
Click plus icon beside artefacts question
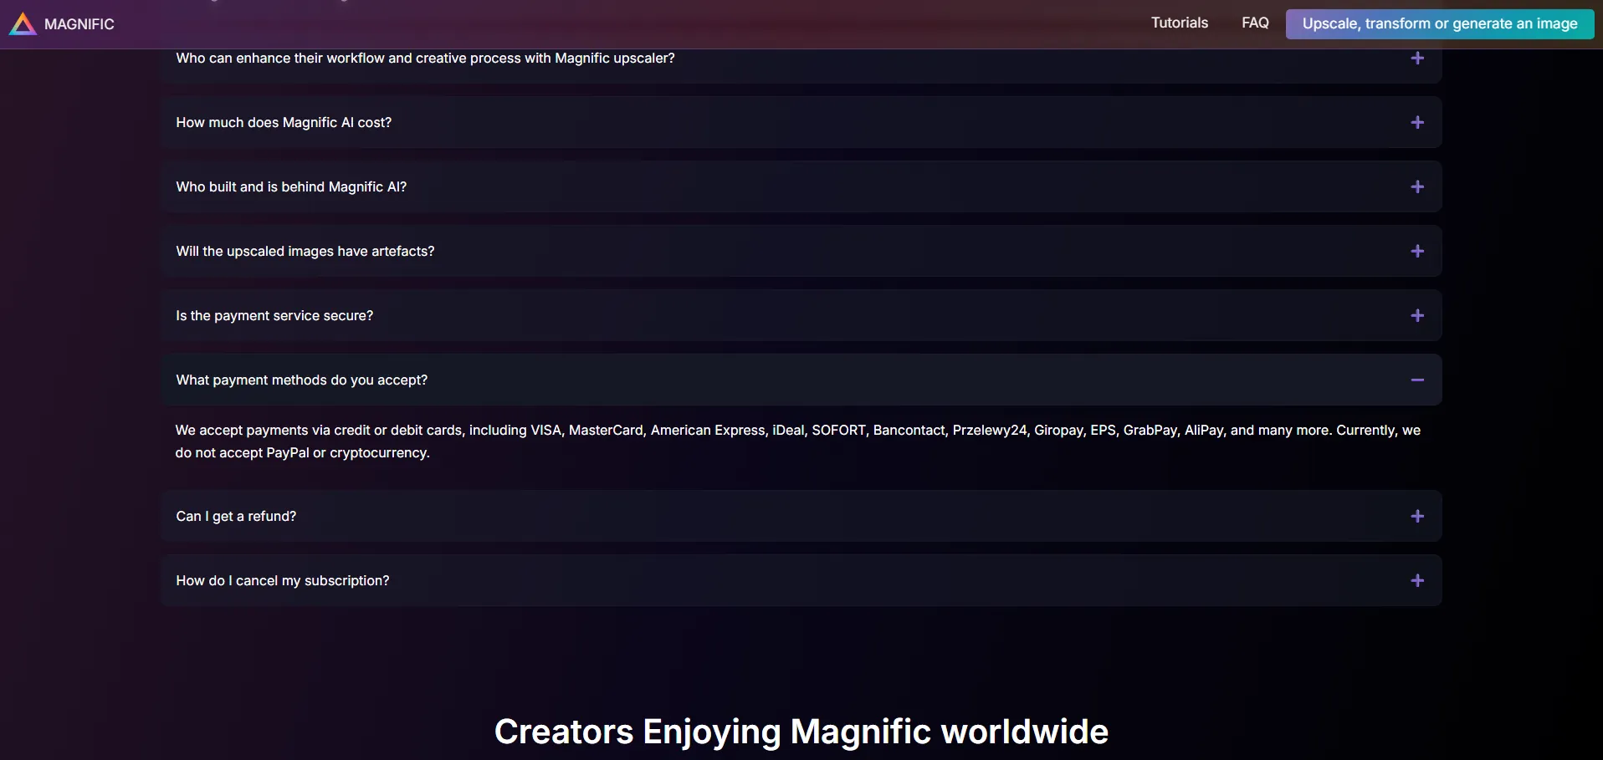click(1416, 252)
